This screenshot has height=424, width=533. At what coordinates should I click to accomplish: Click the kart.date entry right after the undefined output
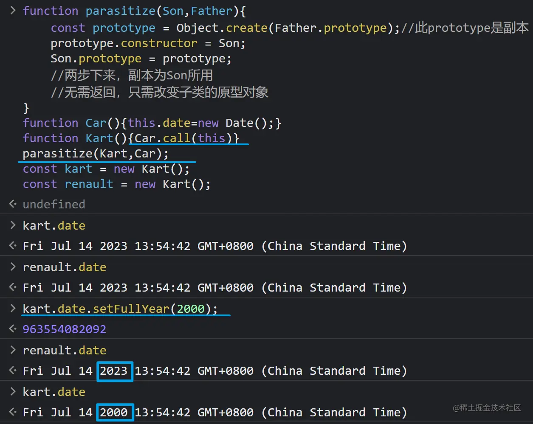pos(54,225)
